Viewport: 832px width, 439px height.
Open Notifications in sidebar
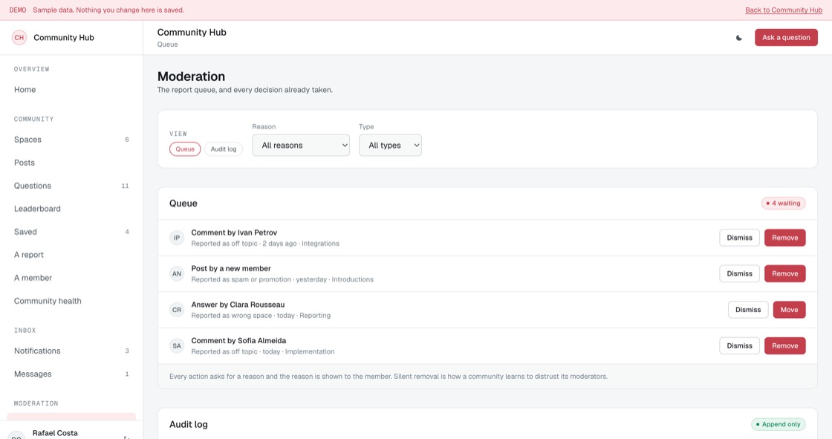[x=71, y=351]
